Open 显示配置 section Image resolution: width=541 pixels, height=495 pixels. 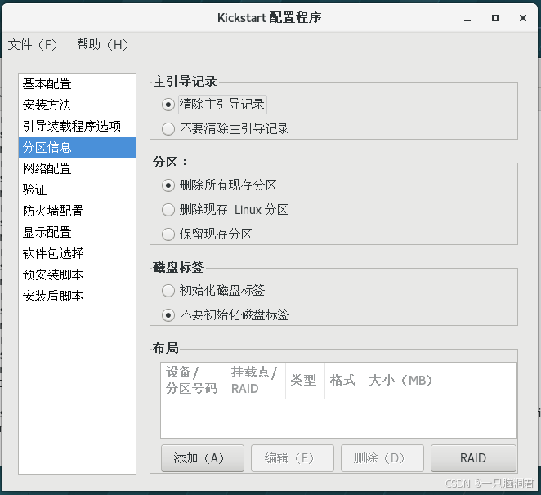click(78, 233)
